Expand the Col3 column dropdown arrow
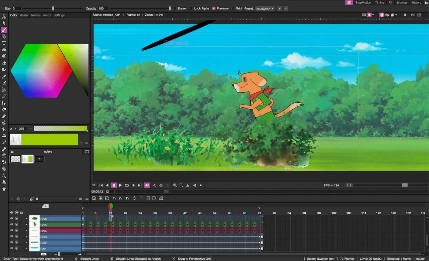 tap(26, 237)
